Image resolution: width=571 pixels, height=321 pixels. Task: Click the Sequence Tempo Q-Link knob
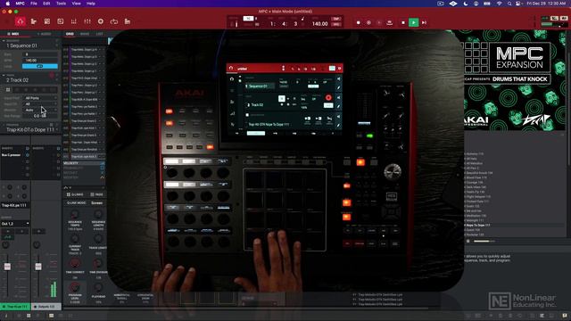click(x=75, y=214)
